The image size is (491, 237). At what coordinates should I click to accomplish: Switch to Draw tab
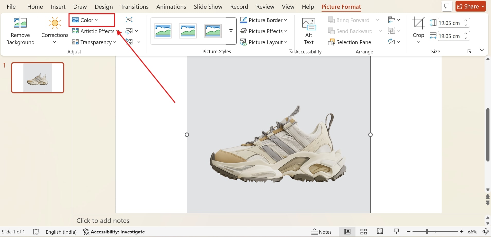tap(80, 7)
